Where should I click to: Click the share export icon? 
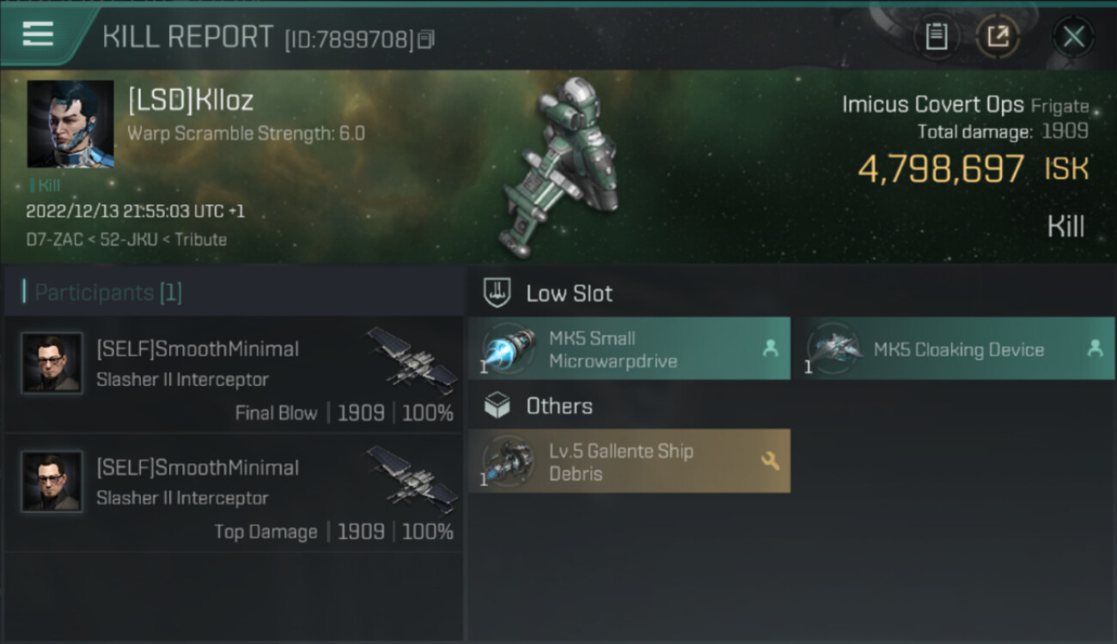[x=998, y=37]
